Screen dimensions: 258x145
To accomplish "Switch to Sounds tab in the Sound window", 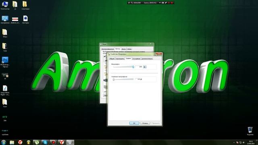I will [124, 49].
